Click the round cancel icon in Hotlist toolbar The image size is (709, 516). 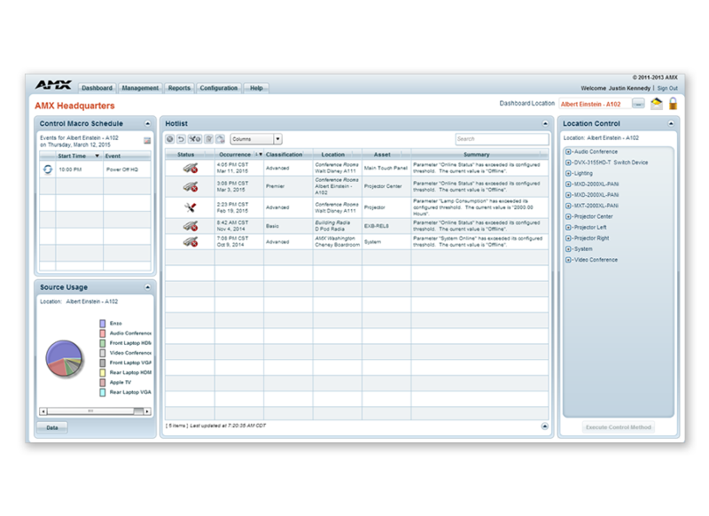[x=170, y=139]
